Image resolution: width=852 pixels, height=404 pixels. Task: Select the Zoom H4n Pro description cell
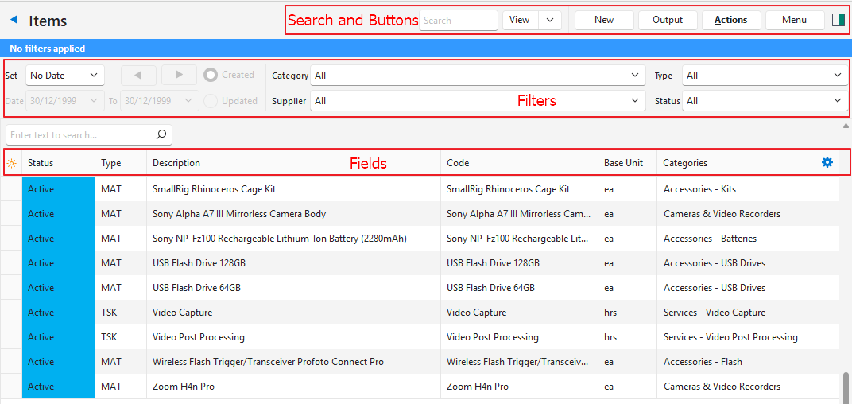pos(293,386)
